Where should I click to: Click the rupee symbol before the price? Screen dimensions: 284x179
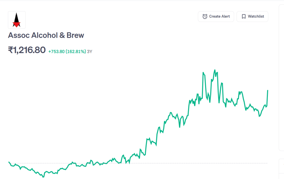pos(11,50)
